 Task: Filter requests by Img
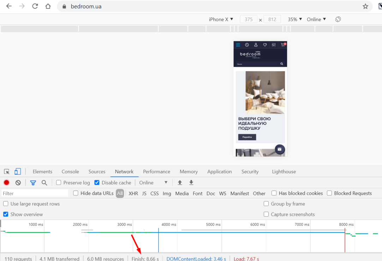(167, 193)
